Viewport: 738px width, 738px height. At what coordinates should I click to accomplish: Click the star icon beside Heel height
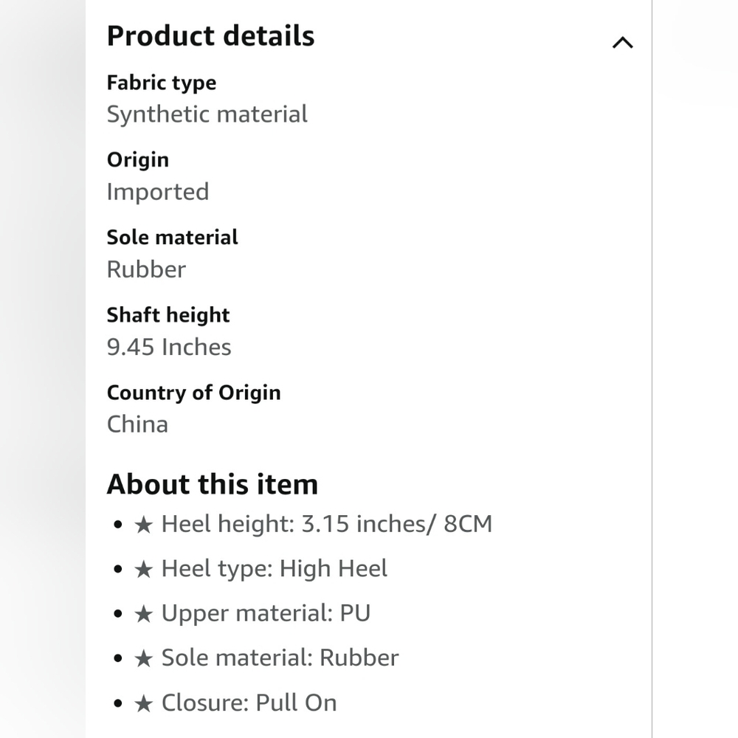coord(144,525)
